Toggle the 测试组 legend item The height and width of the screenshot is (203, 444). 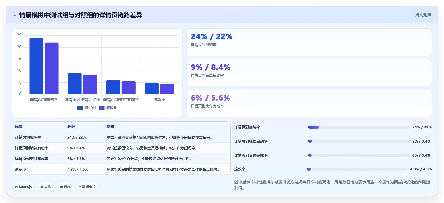[x=86, y=108]
